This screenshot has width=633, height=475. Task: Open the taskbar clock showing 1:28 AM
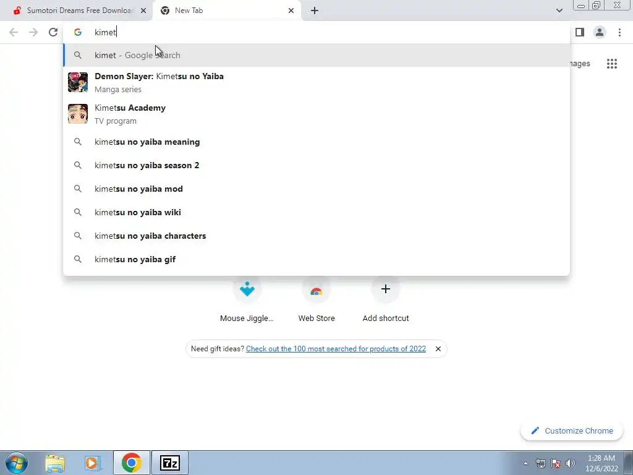601,463
